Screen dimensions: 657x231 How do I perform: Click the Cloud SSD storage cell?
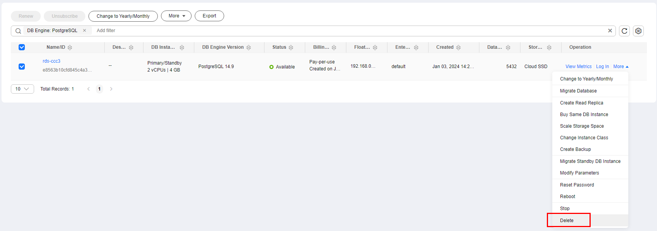pos(536,67)
